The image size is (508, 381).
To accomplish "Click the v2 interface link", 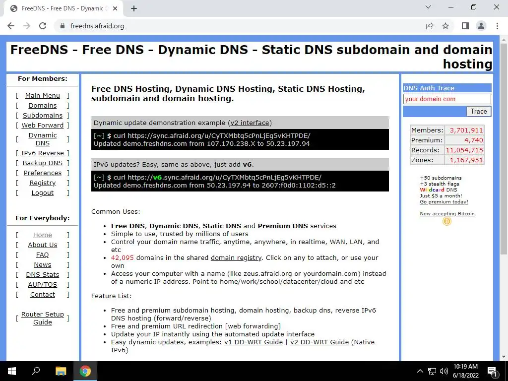I will pos(250,123).
